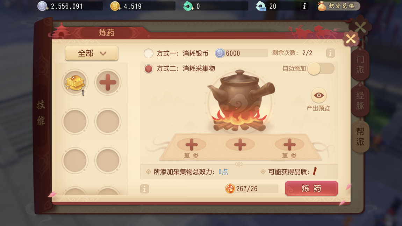Click the 产出预览 eye preview icon
This screenshot has width=402, height=226.
pyautogui.click(x=319, y=96)
